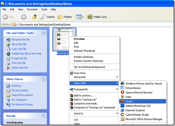This screenshot has height=126, width=175.
Task: Open with Firefox
Action: point(143,101)
